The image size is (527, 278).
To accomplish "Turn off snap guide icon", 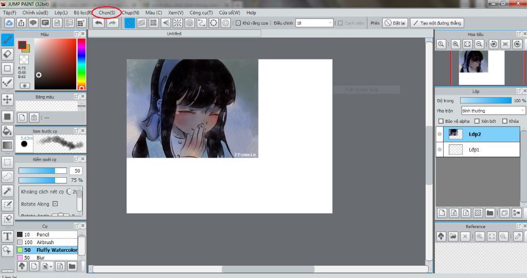I will tap(130, 23).
